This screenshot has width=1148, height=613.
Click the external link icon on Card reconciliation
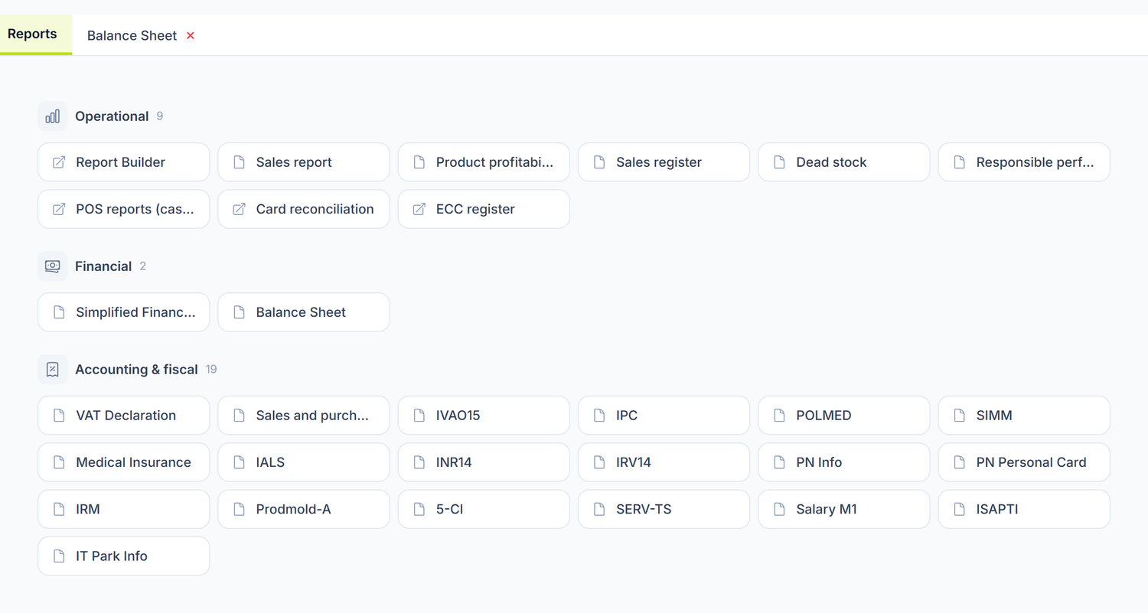tap(239, 209)
